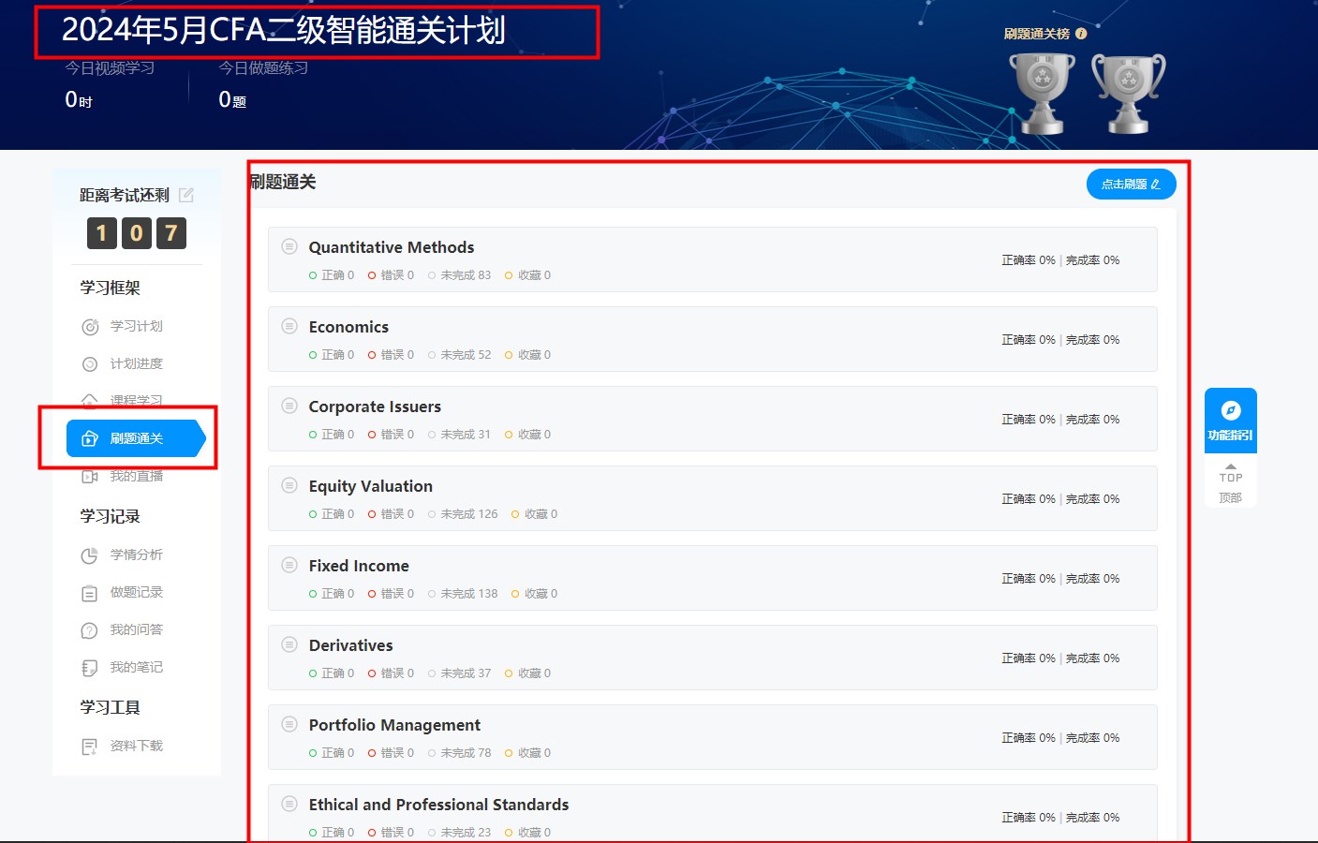
Task: Open the Economics subject
Action: (x=348, y=327)
